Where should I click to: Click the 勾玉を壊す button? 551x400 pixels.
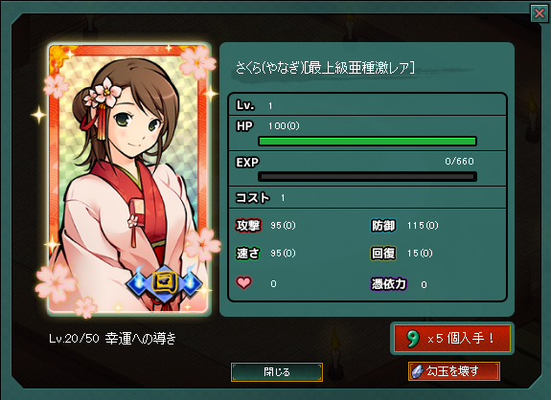(x=454, y=371)
